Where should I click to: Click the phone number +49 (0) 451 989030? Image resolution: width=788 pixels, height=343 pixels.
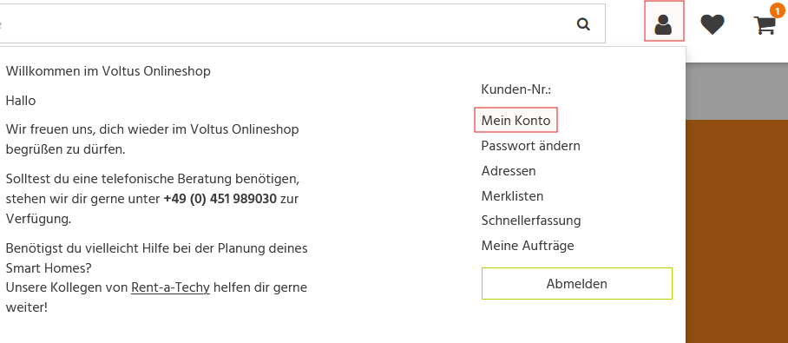point(220,199)
